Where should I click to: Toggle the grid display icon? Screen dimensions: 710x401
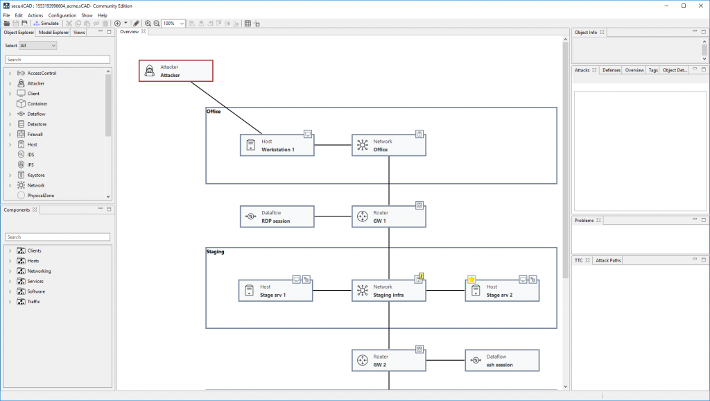(248, 23)
